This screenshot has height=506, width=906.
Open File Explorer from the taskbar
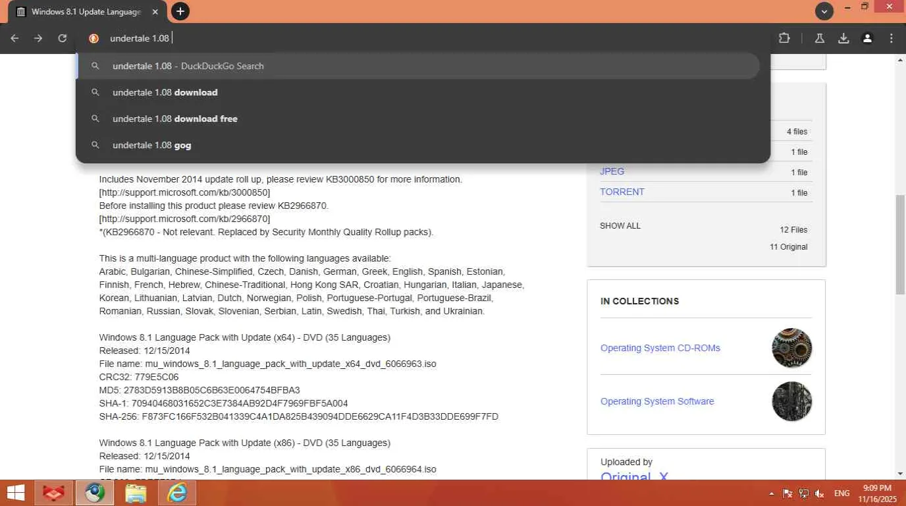(x=136, y=493)
